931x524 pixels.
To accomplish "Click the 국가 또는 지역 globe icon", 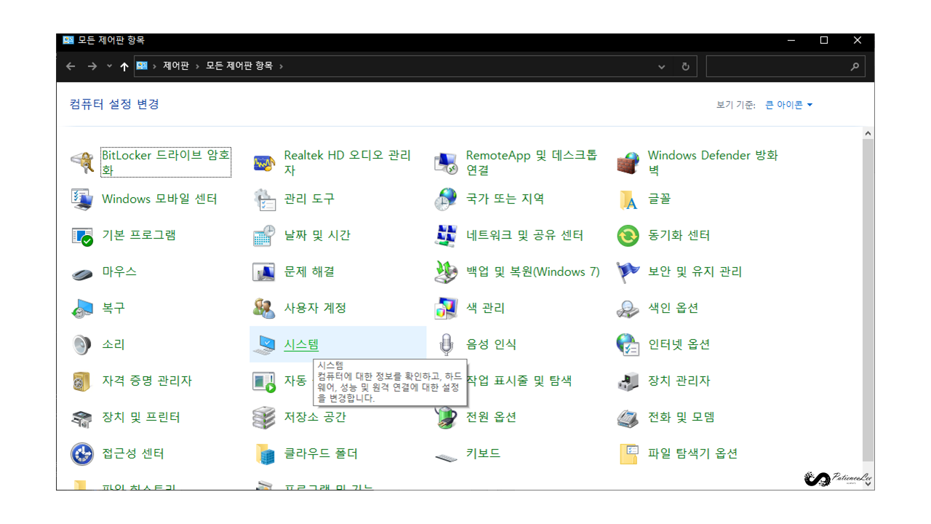I will tap(446, 199).
